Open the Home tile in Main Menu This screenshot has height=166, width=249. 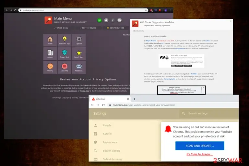(x=50, y=40)
